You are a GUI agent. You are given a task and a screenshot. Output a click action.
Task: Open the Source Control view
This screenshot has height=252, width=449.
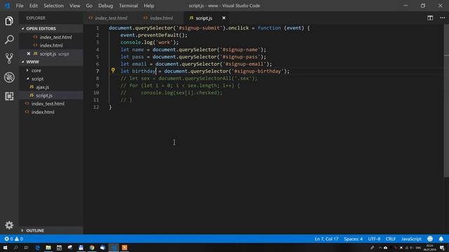pyautogui.click(x=9, y=58)
